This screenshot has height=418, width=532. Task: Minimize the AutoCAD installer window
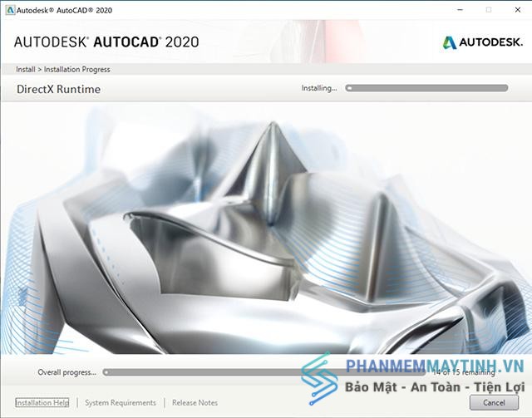click(460, 10)
